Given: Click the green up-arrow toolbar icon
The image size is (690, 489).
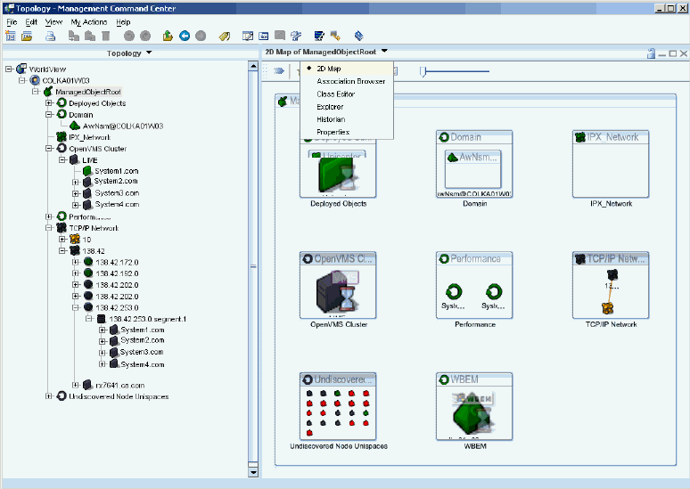Looking at the screenshot, I should pos(168,36).
